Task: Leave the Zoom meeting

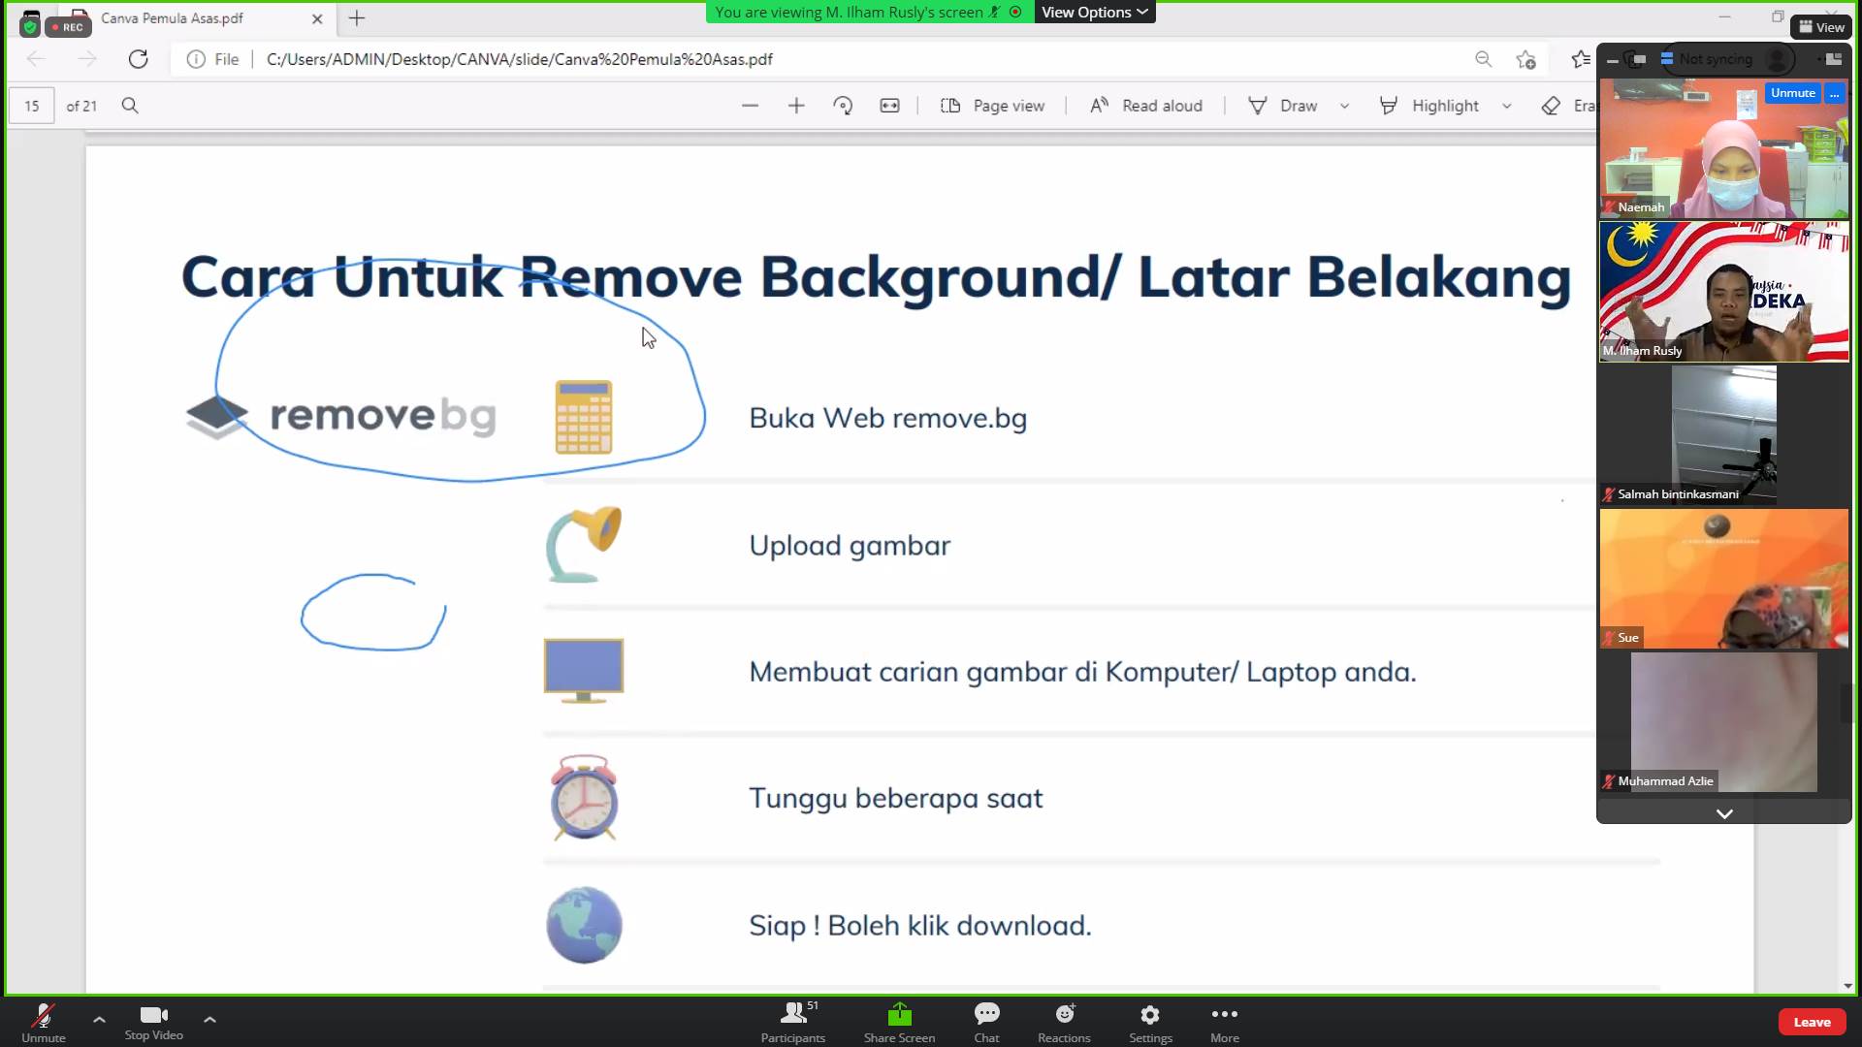Action: tap(1812, 1022)
